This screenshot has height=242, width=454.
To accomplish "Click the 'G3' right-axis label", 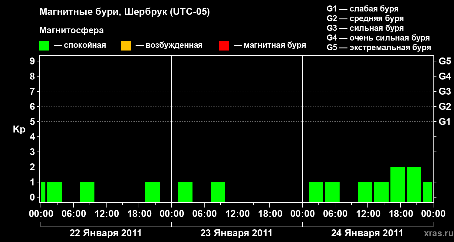I will click(x=445, y=92).
